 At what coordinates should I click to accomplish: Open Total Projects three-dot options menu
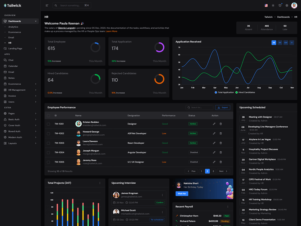click(100, 183)
